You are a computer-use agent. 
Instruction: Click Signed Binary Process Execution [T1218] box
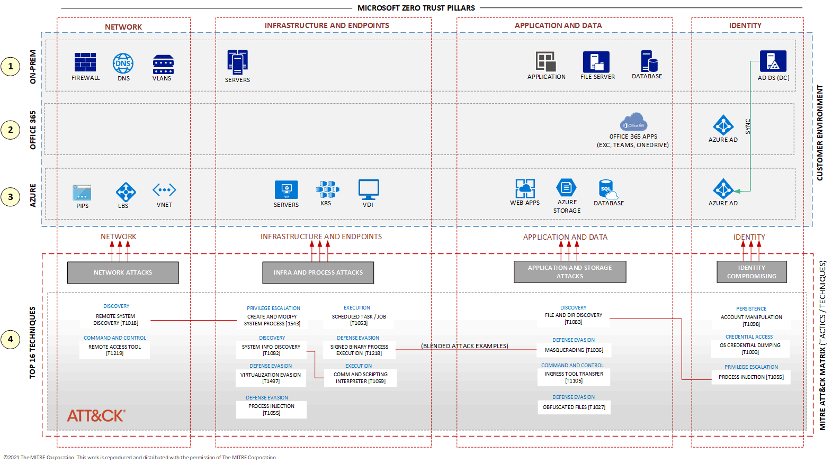359,350
